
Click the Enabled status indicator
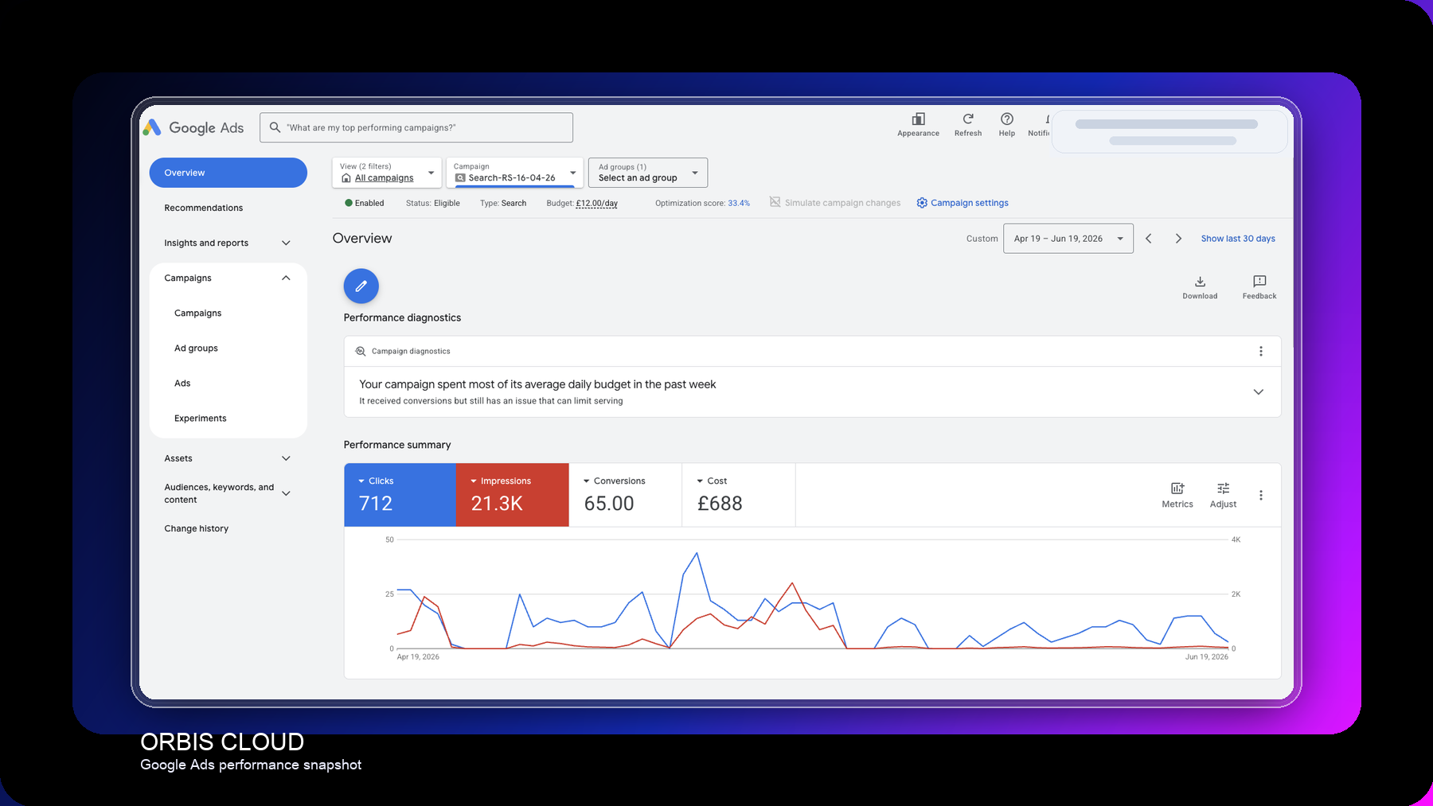365,203
